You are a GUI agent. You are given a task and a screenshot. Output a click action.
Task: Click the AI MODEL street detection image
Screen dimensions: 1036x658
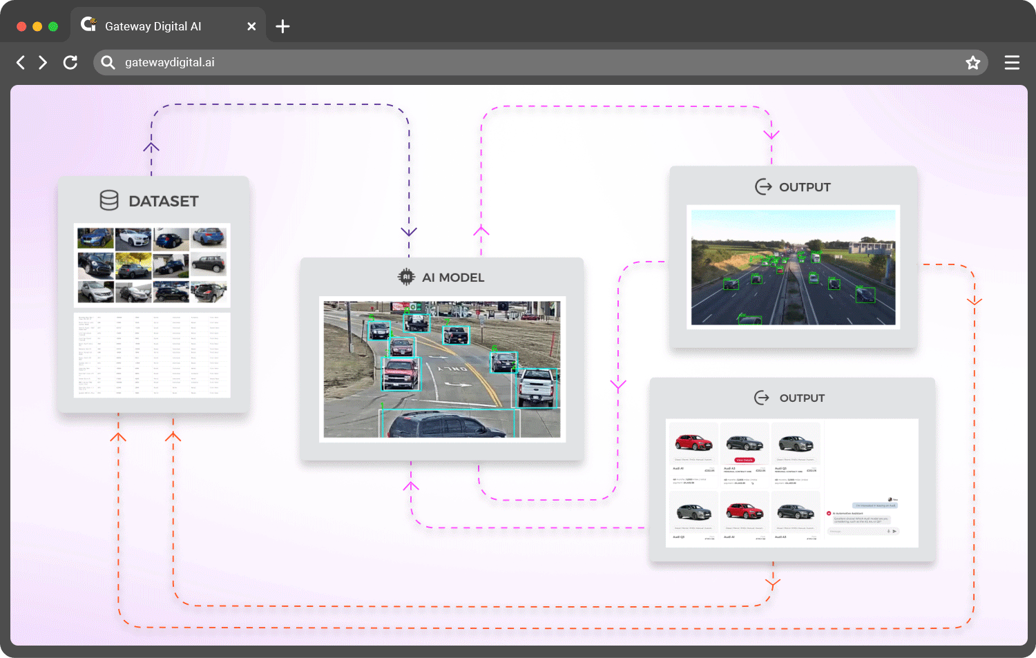pyautogui.click(x=442, y=369)
